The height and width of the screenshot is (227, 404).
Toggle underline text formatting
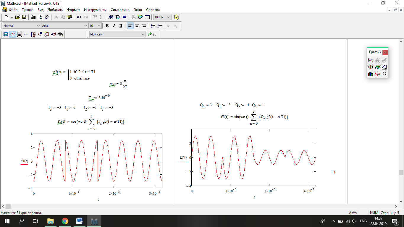coord(121,26)
